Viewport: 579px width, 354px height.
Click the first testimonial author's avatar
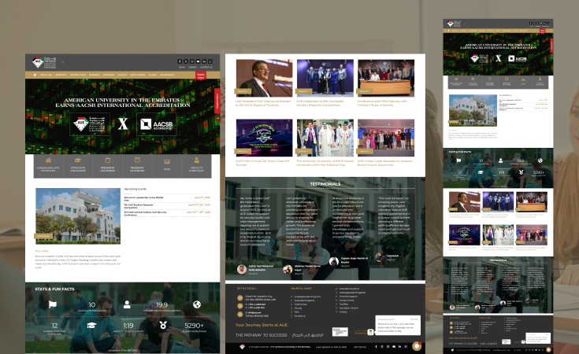click(x=242, y=269)
